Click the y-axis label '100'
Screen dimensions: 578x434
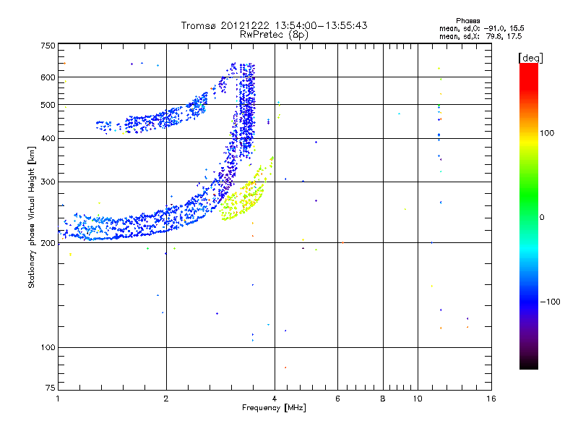tap(48, 347)
